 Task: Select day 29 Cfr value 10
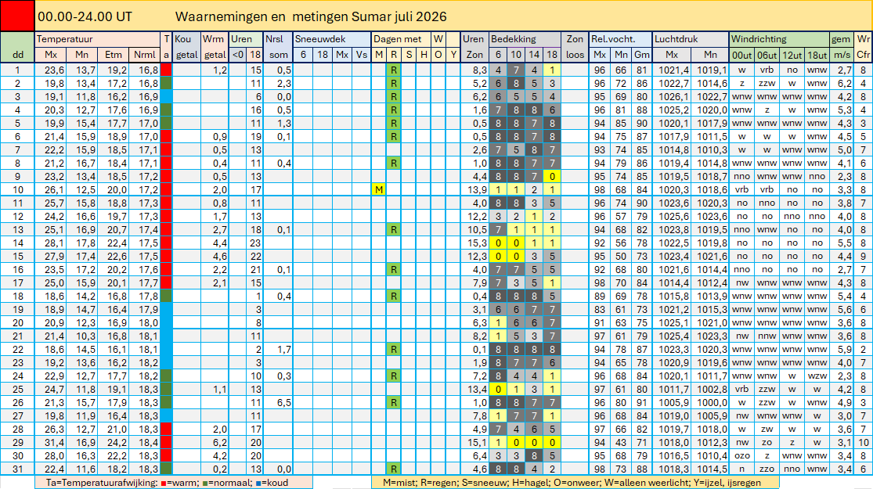[x=863, y=442]
